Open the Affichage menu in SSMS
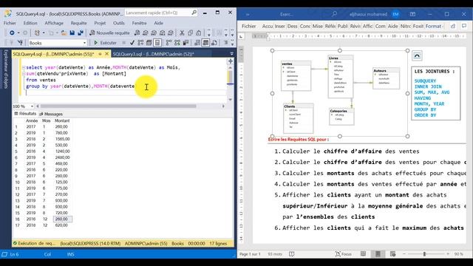This screenshot has width=473, height=266. [x=54, y=23]
